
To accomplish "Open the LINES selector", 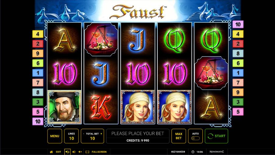I will [x=71, y=136].
